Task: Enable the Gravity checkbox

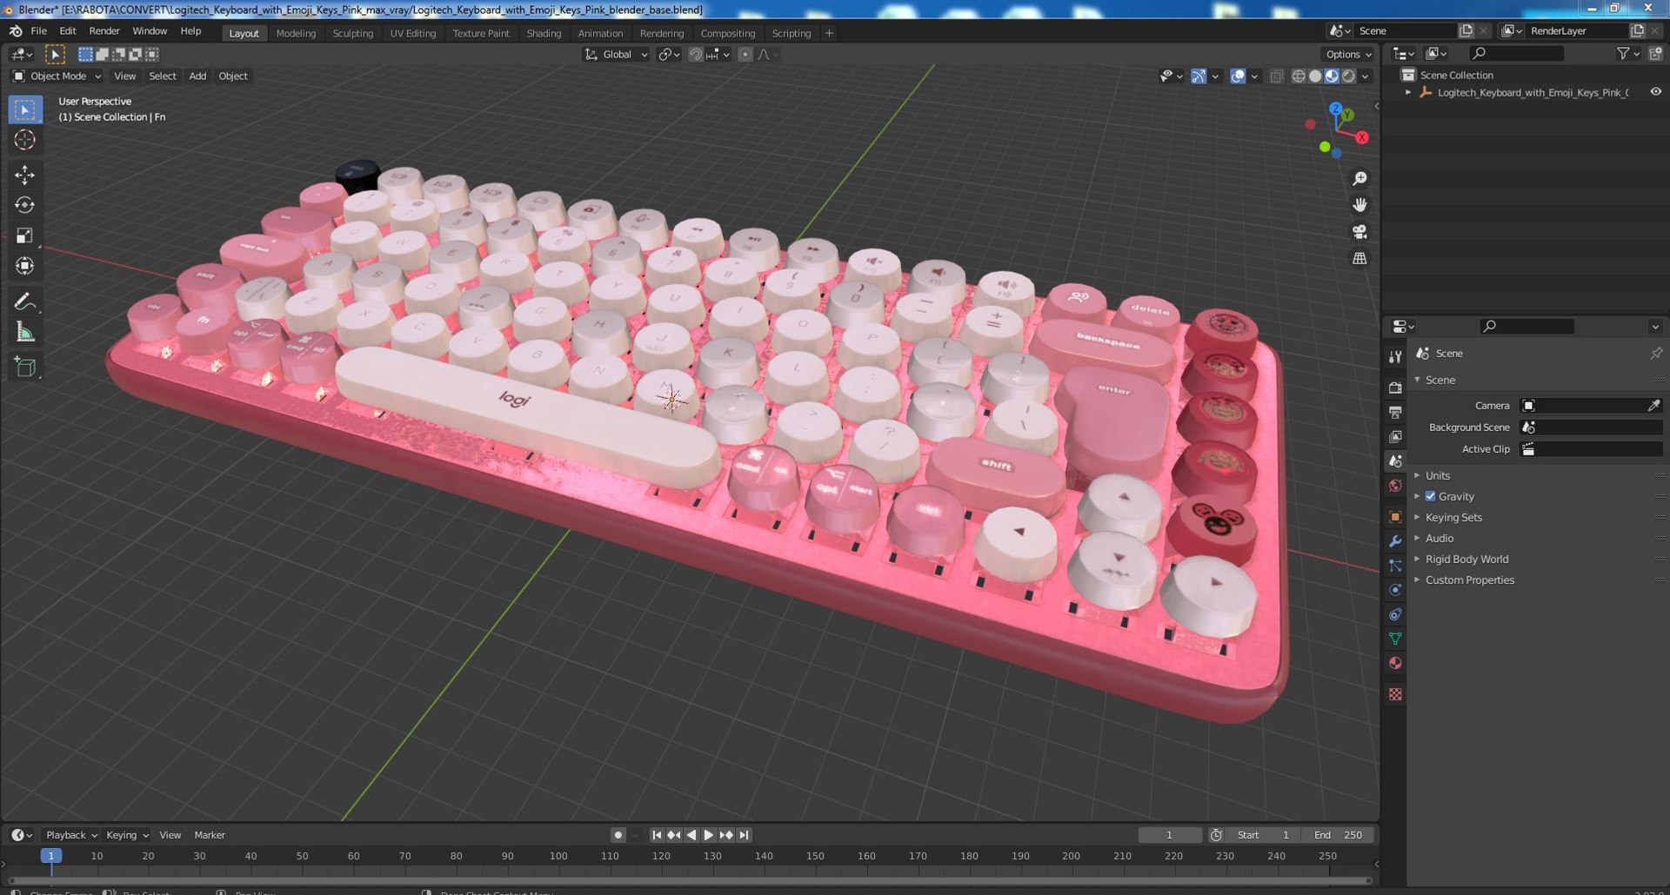Action: point(1430,497)
